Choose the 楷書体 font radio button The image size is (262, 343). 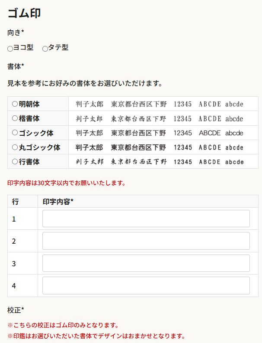(x=15, y=118)
